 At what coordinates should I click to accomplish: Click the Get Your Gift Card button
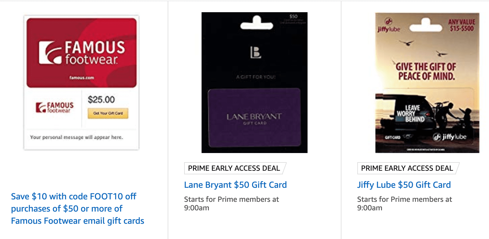108,113
